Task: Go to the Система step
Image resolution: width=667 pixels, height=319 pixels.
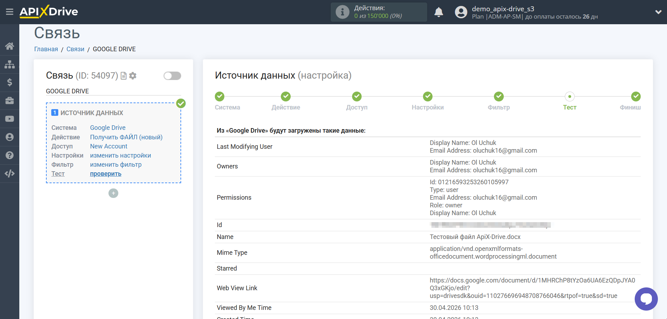Action: pyautogui.click(x=220, y=96)
